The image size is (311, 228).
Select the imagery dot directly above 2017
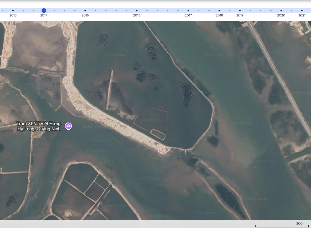188,11
